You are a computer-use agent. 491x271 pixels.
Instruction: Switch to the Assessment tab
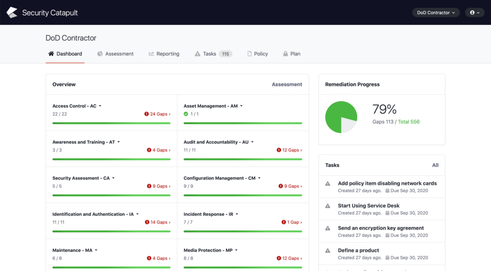(x=115, y=54)
